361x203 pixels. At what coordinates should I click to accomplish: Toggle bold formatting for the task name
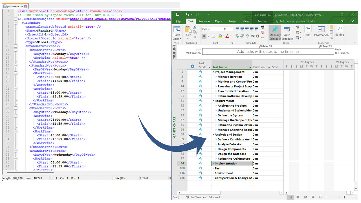pos(204,36)
